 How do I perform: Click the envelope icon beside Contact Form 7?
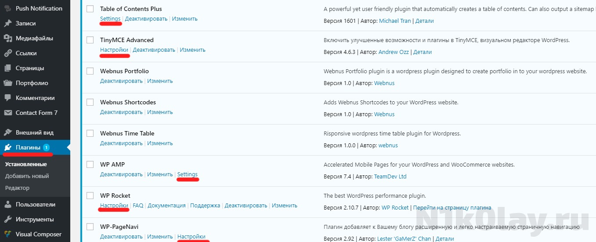(x=8, y=113)
